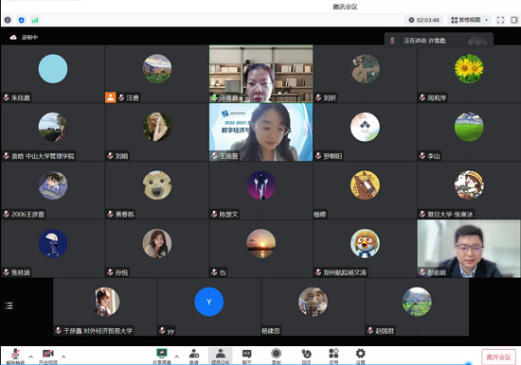Toggle fullscreen mode

[x=500, y=20]
